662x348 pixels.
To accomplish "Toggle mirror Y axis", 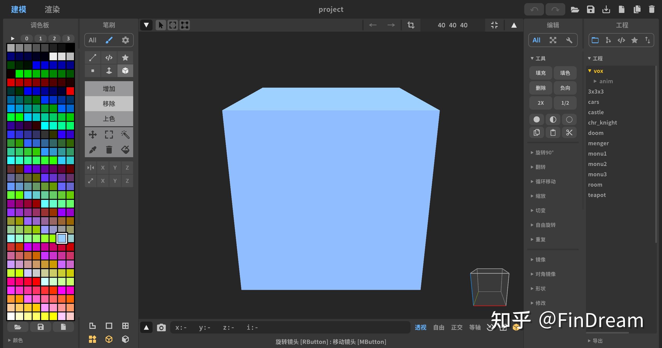I will 115,168.
